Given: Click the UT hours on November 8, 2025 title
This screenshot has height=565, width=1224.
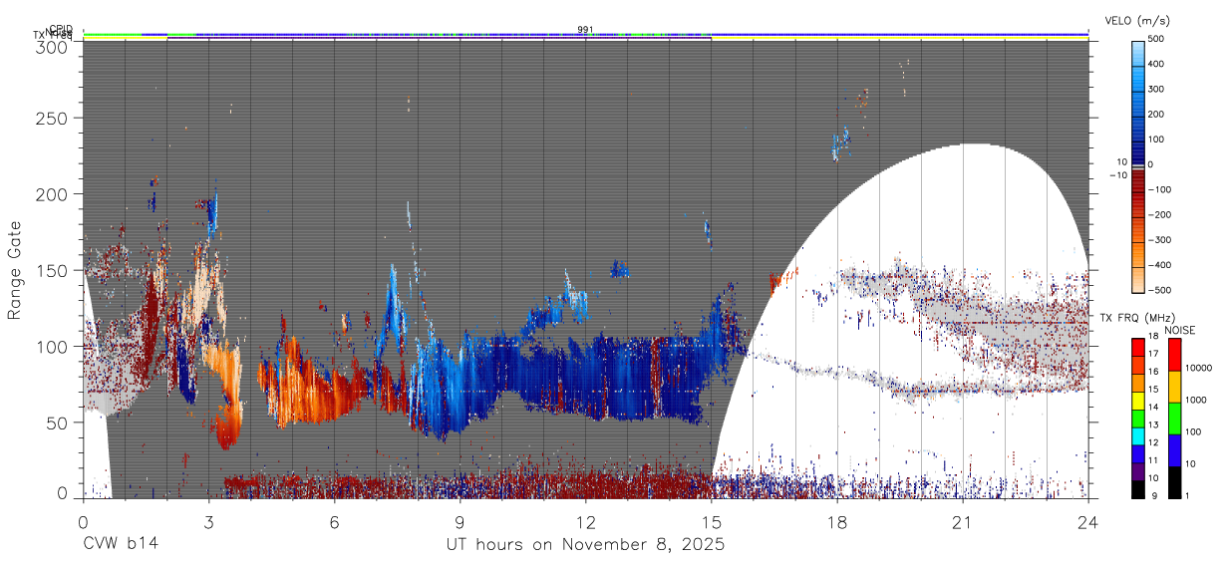Looking at the screenshot, I should pos(585,545).
